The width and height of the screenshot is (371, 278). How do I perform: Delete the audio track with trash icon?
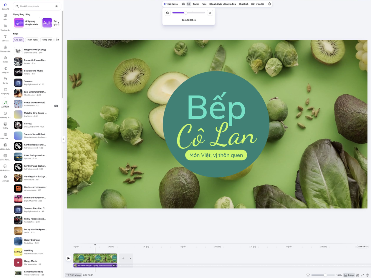click(269, 4)
